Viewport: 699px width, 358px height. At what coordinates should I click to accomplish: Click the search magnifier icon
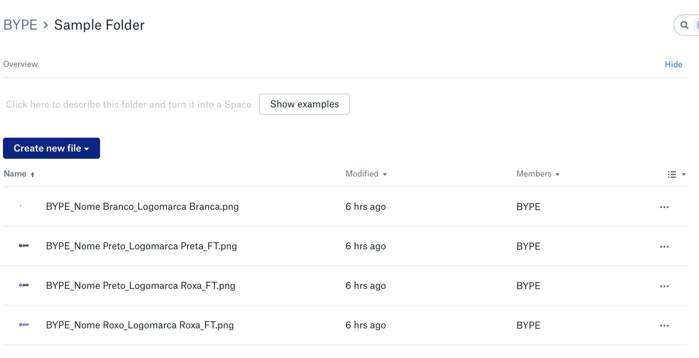tap(684, 25)
